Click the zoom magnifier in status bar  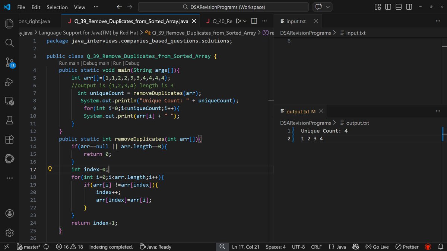coord(222,247)
